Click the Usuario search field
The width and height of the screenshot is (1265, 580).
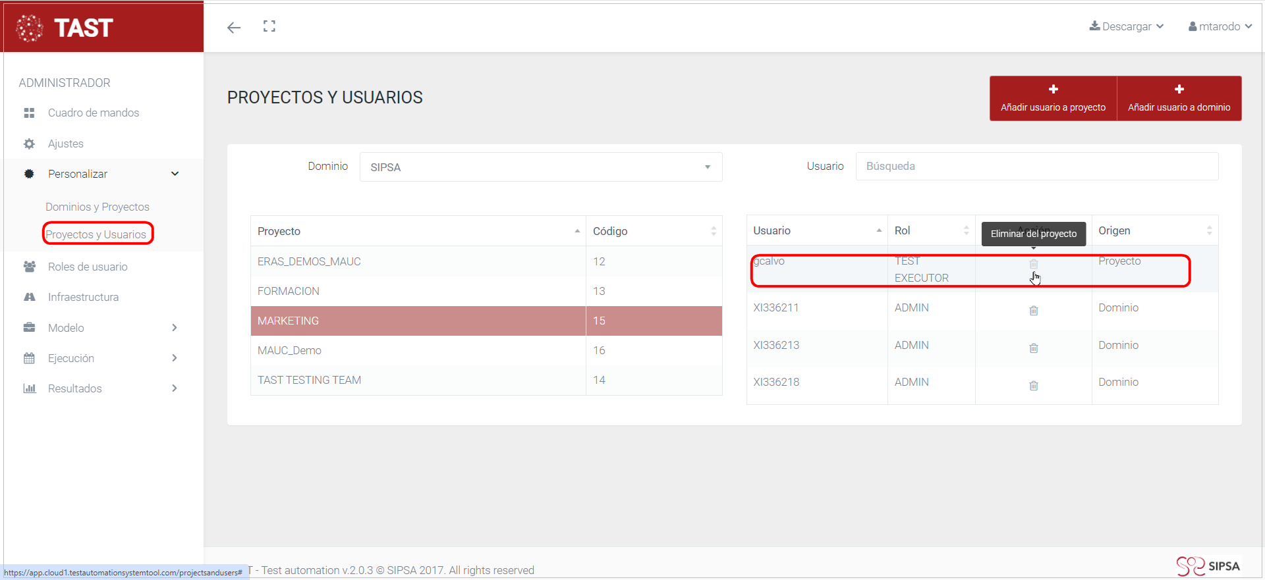point(1036,167)
